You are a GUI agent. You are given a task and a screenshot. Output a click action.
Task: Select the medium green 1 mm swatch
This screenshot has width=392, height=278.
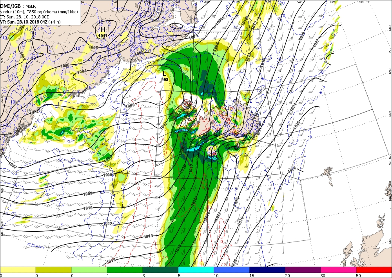coord(125,270)
